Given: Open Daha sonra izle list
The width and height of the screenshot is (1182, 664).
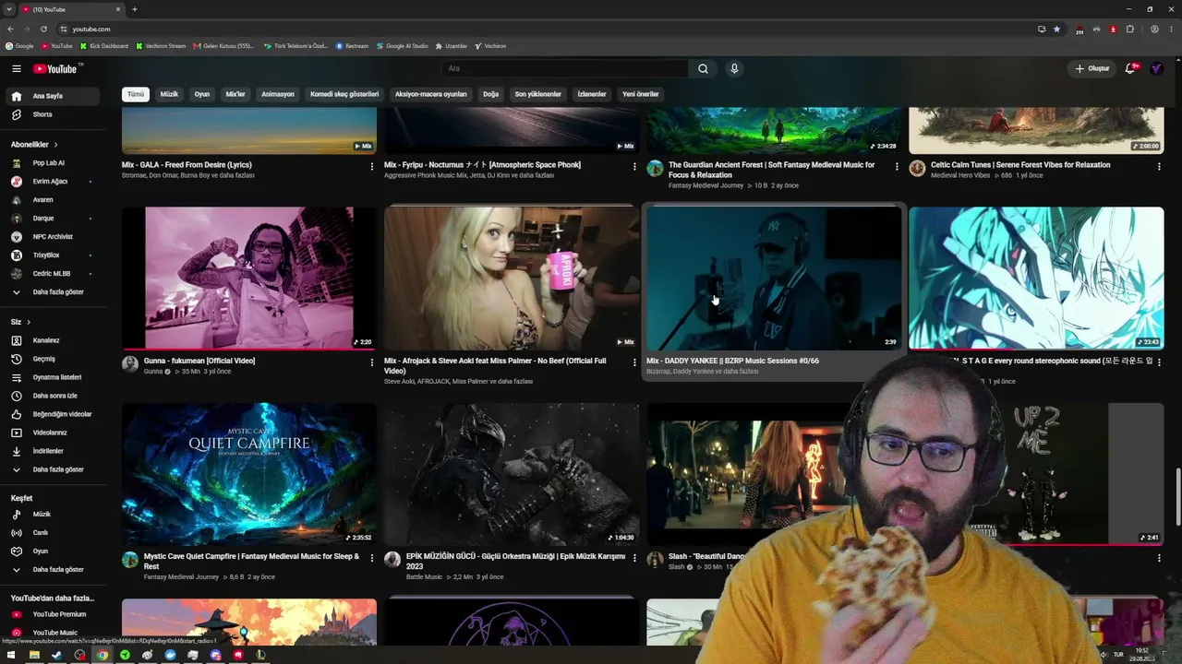Looking at the screenshot, I should click(51, 396).
